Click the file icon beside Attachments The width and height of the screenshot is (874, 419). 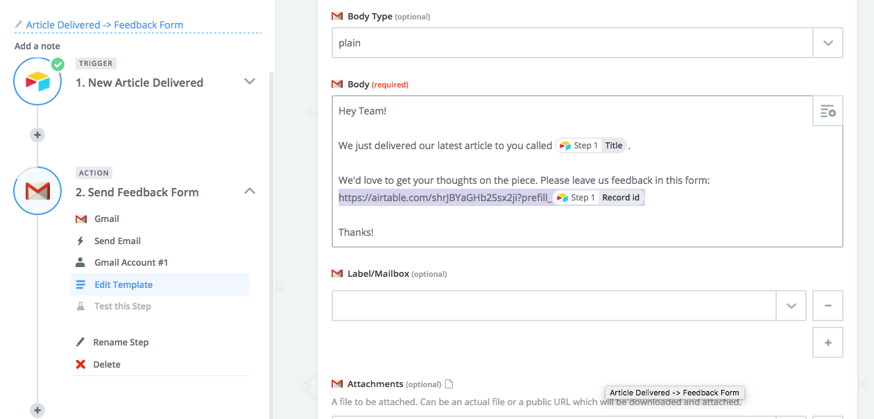449,384
